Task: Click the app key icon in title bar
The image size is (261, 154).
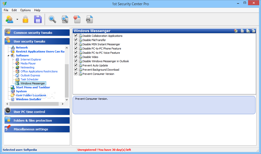Action: (x=4, y=3)
